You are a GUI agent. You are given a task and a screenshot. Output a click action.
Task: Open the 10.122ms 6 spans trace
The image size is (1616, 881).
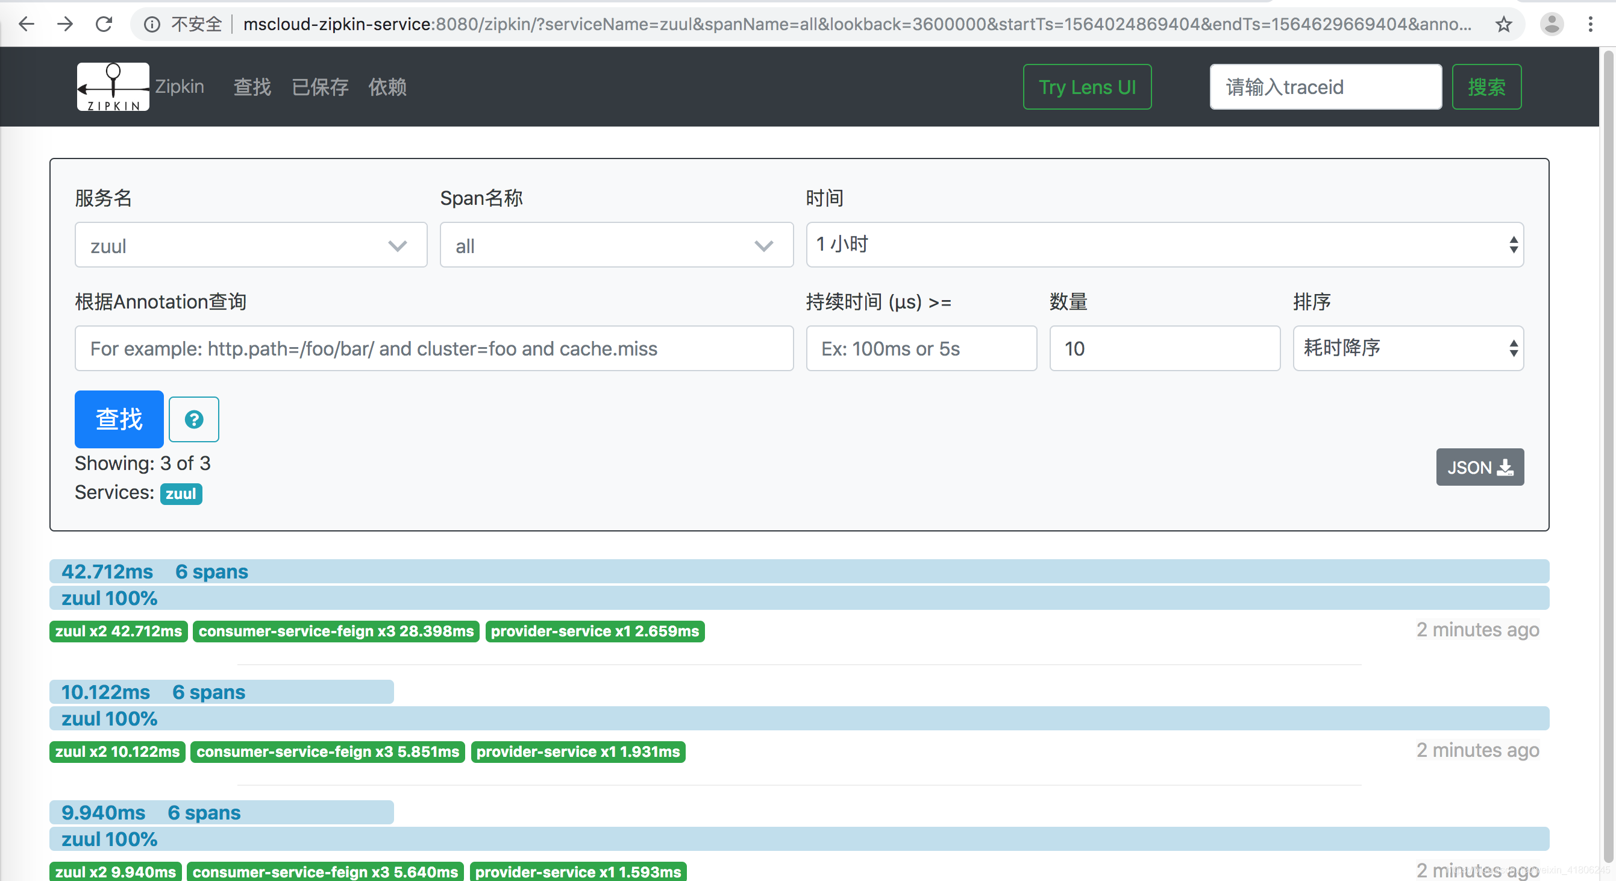[x=222, y=692]
